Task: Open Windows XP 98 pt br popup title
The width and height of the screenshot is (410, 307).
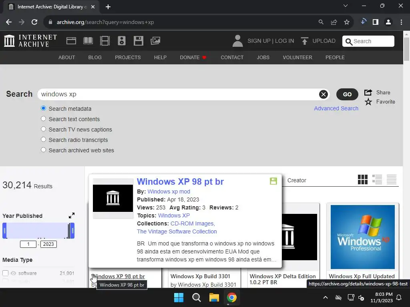Action: pos(181,181)
